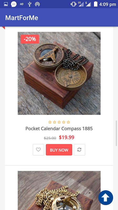Open the pocket calendar compass product image

(x=59, y=73)
